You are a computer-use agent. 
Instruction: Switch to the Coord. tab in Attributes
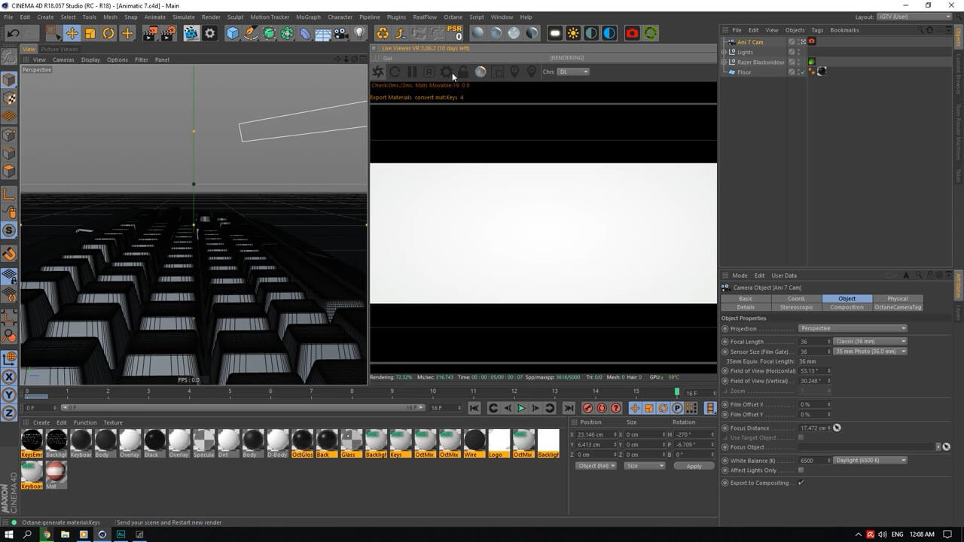point(796,299)
